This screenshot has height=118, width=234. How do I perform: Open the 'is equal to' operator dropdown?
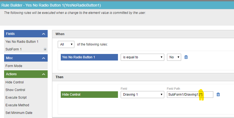(x=142, y=57)
